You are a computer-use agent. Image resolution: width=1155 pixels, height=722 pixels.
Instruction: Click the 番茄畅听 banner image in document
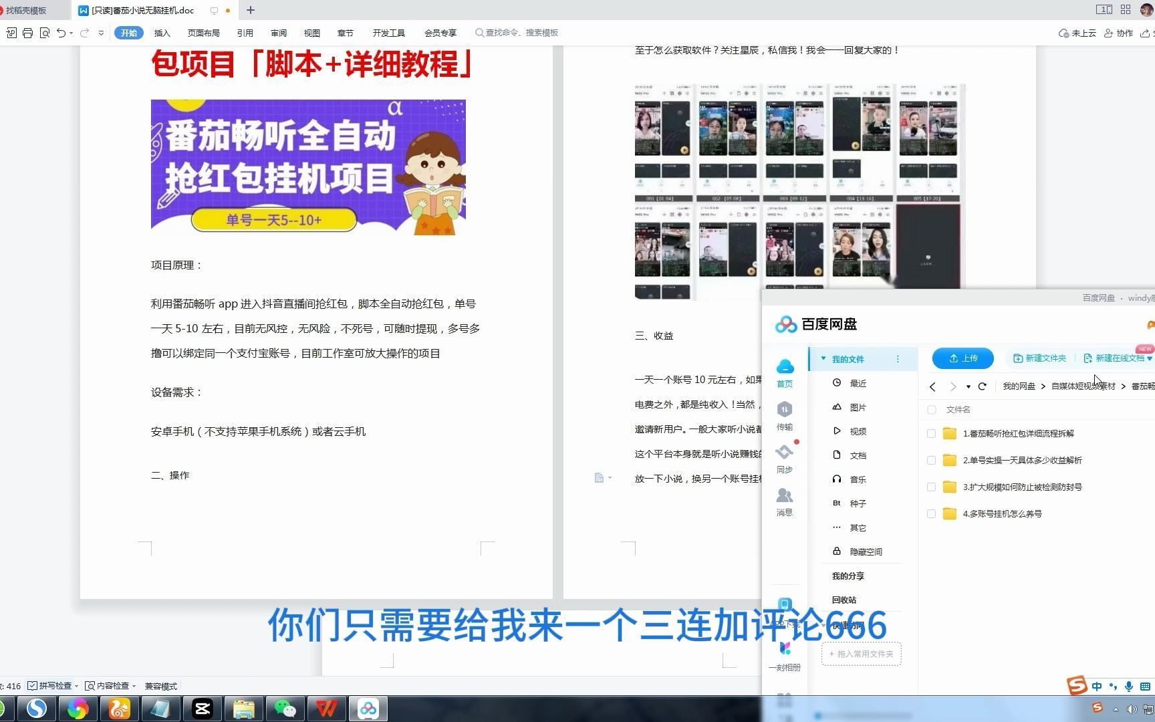coord(308,167)
